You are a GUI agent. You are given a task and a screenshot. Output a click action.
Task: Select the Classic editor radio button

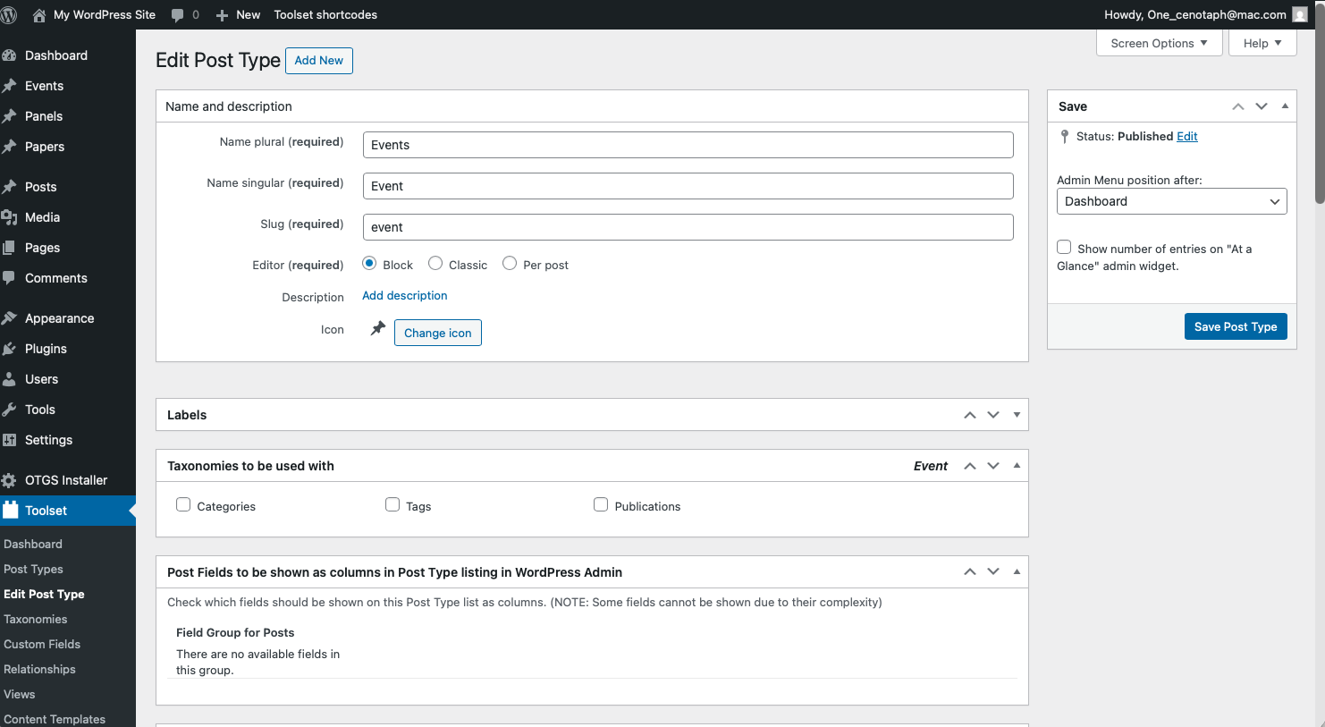click(x=435, y=264)
